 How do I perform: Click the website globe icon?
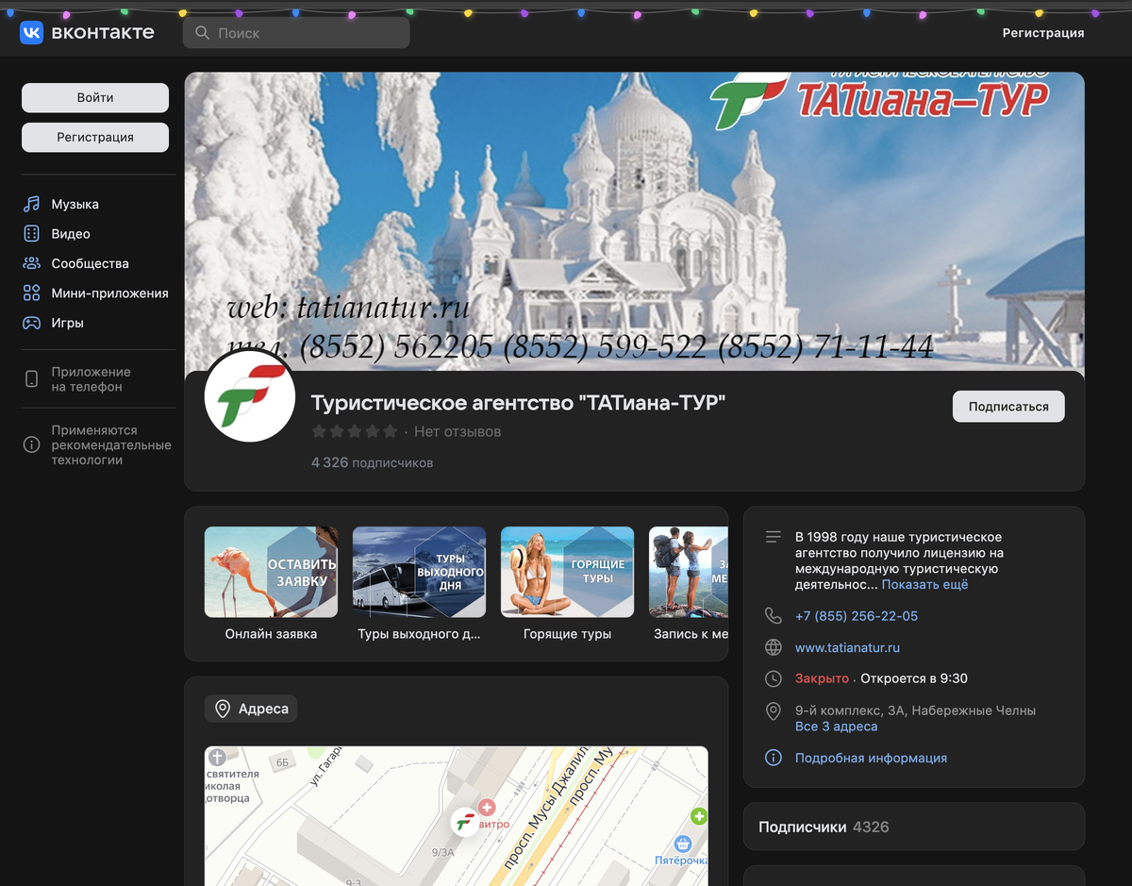[x=774, y=648]
